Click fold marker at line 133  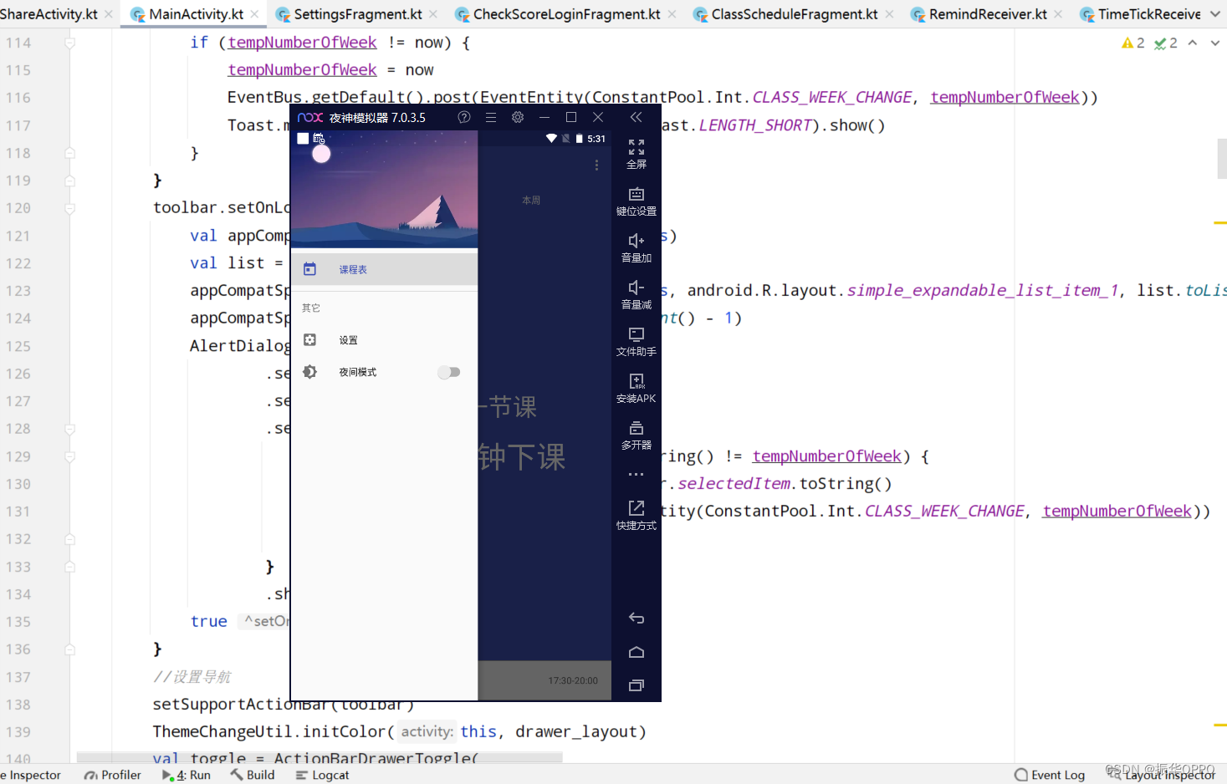(70, 567)
